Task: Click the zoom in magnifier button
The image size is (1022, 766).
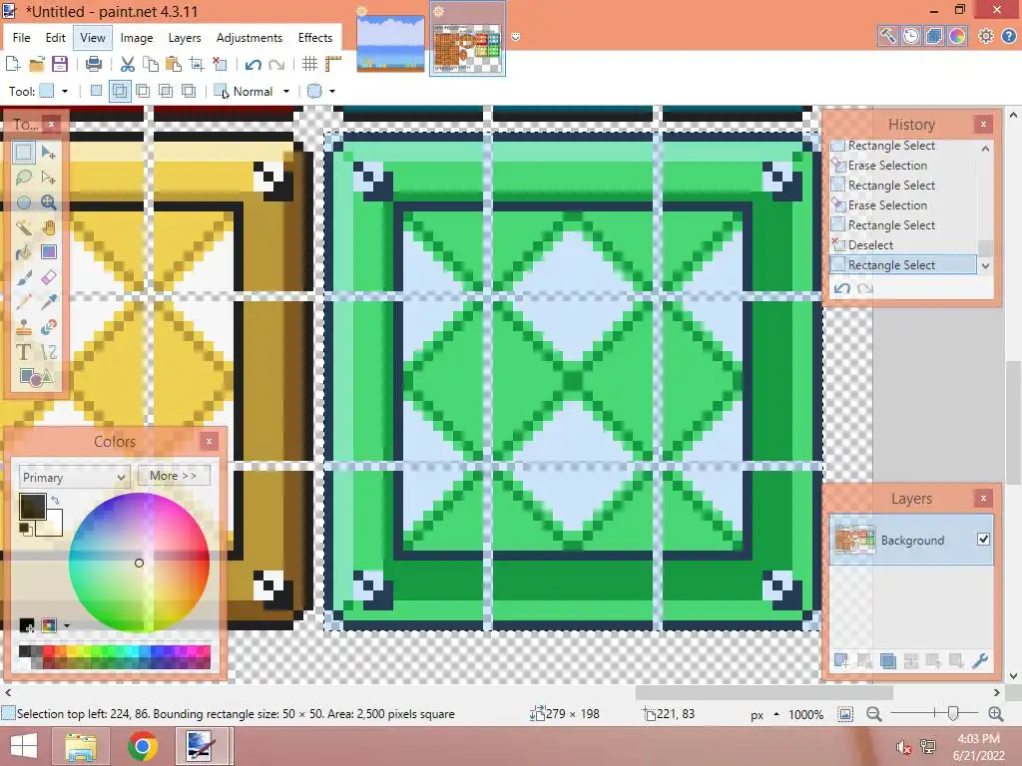Action: click(995, 714)
